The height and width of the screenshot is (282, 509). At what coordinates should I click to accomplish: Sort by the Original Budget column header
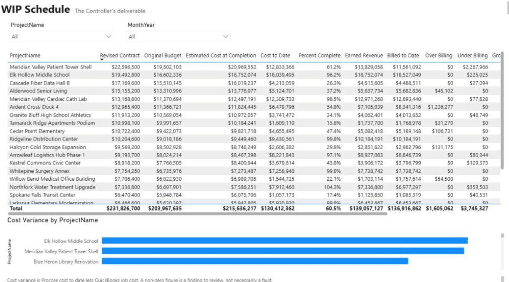click(163, 55)
